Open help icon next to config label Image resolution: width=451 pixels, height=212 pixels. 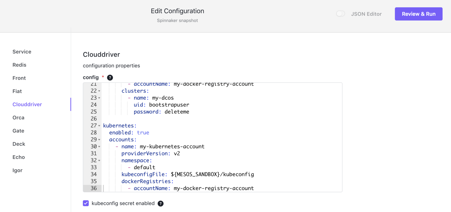(x=110, y=78)
